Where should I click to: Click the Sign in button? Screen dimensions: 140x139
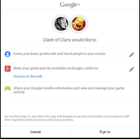105,132
